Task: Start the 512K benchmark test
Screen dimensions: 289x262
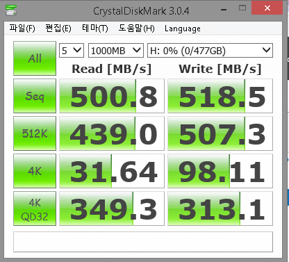Action: [x=35, y=133]
